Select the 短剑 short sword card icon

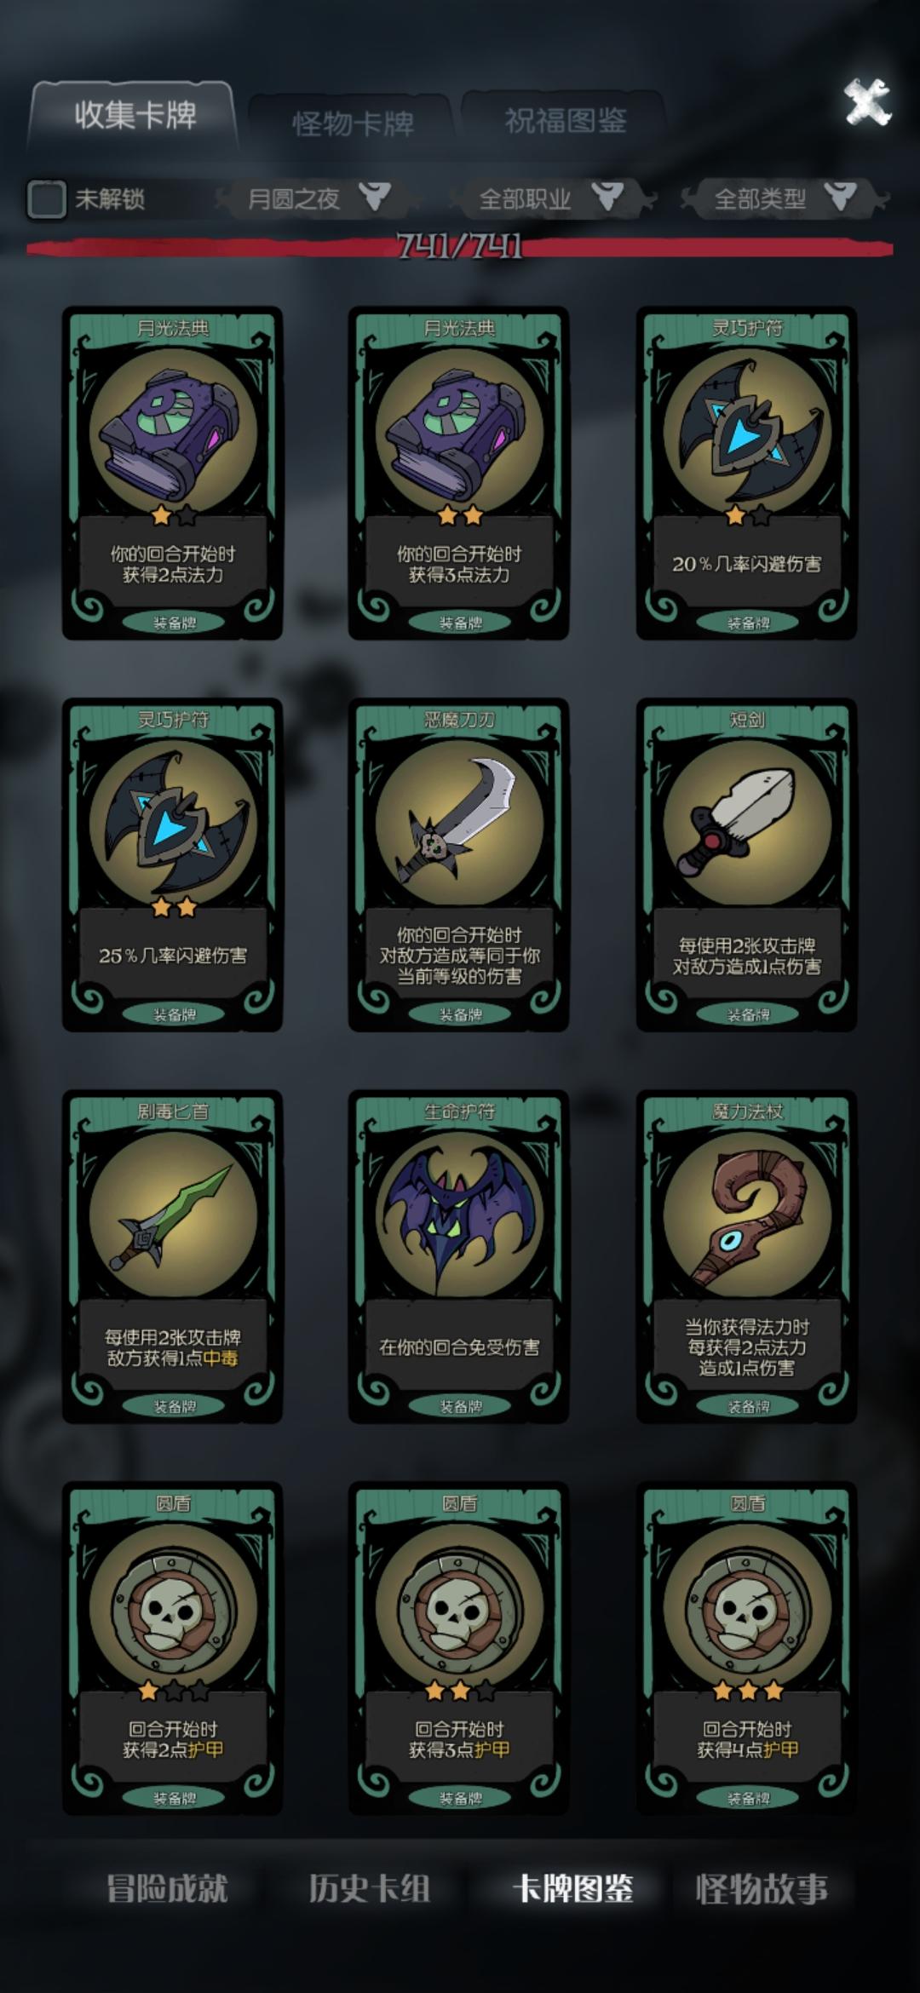coord(746,864)
